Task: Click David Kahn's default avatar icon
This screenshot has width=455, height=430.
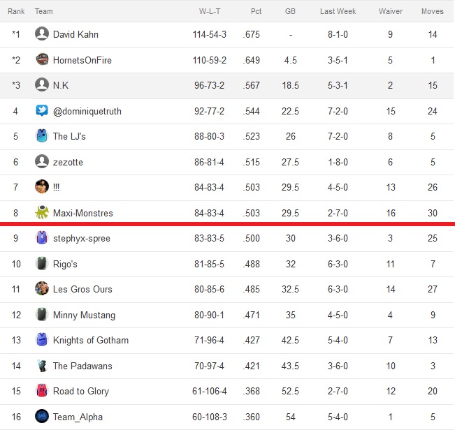Action: point(42,34)
